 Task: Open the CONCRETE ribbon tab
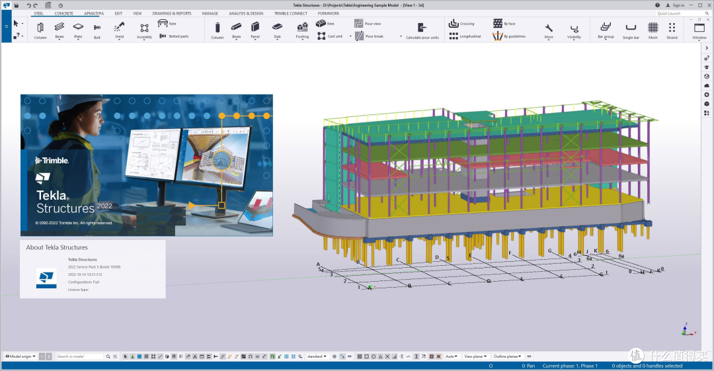pos(63,14)
